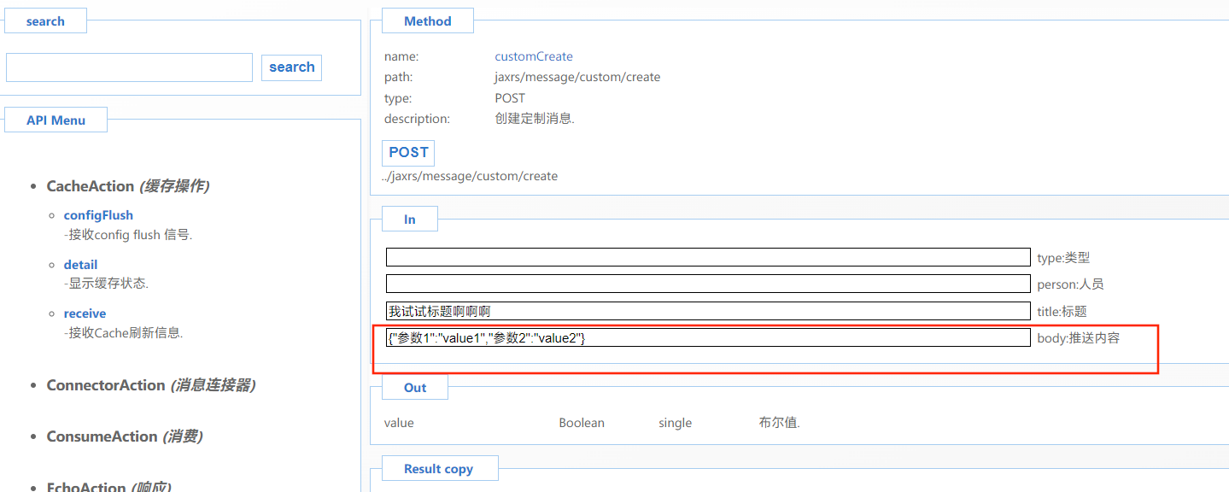
Task: Click the search button
Action: tap(291, 67)
